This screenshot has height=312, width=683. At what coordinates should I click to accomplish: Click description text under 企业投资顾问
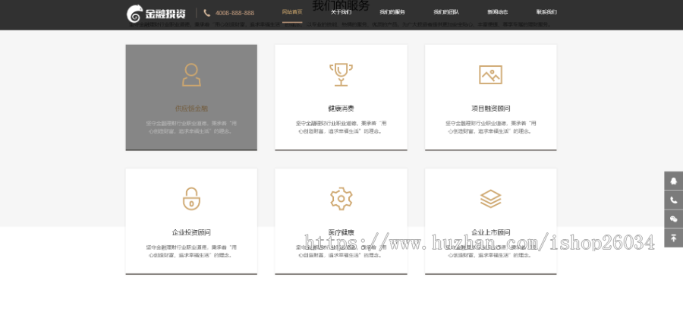[x=191, y=251]
